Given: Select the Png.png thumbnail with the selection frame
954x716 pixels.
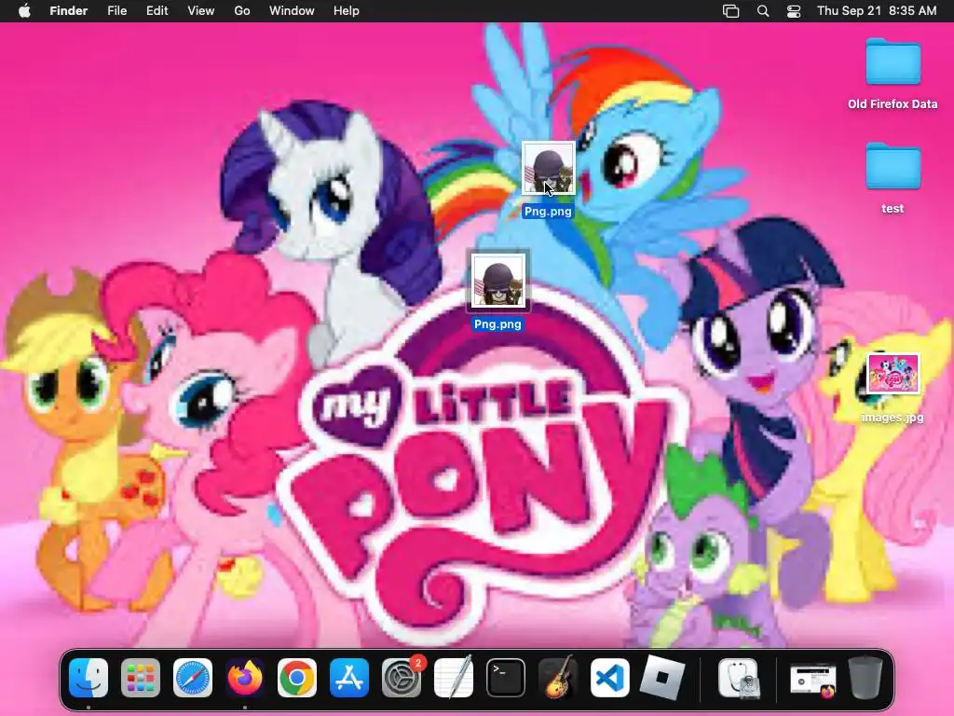Looking at the screenshot, I should click(497, 281).
